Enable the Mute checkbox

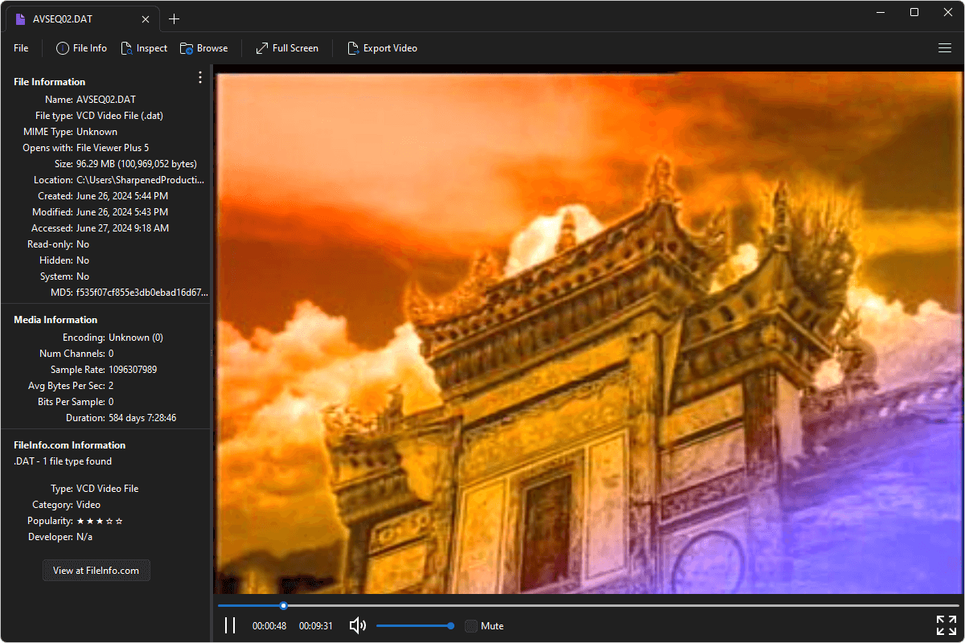[x=470, y=625]
